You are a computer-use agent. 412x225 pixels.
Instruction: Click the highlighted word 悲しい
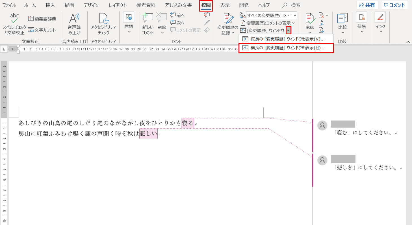(x=148, y=134)
